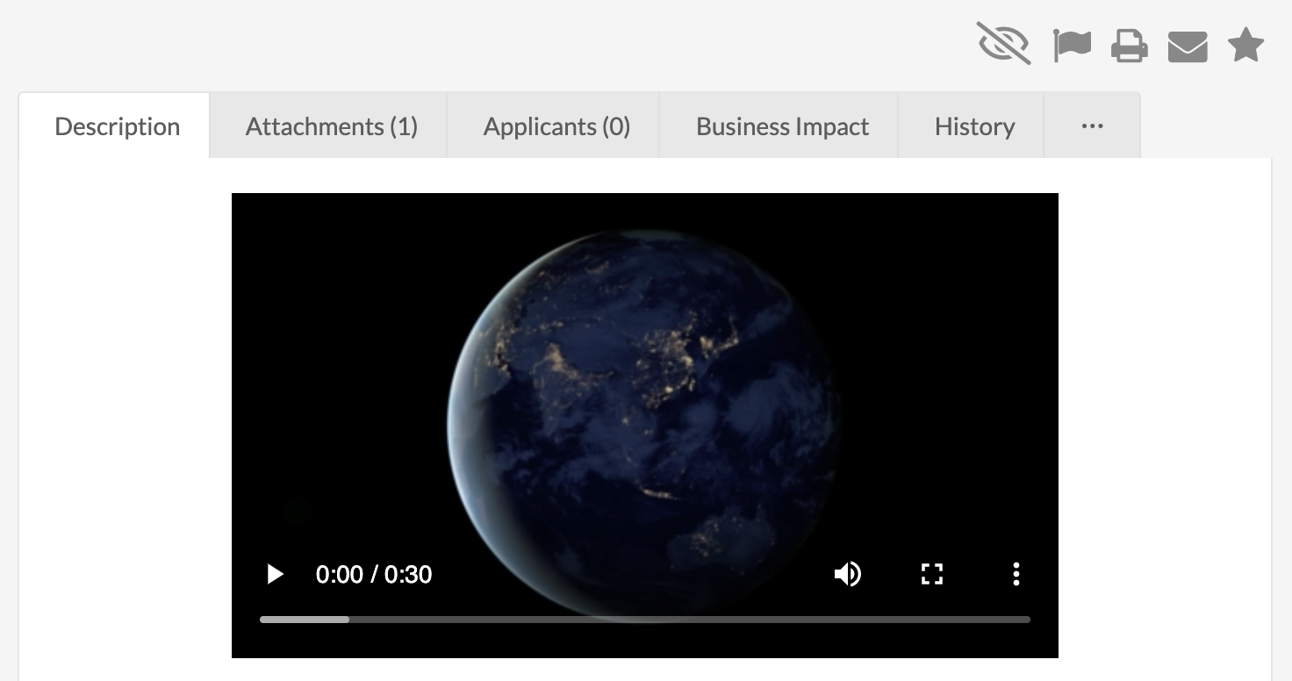1292x681 pixels.
Task: Email this item via the envelope icon
Action: (x=1188, y=47)
